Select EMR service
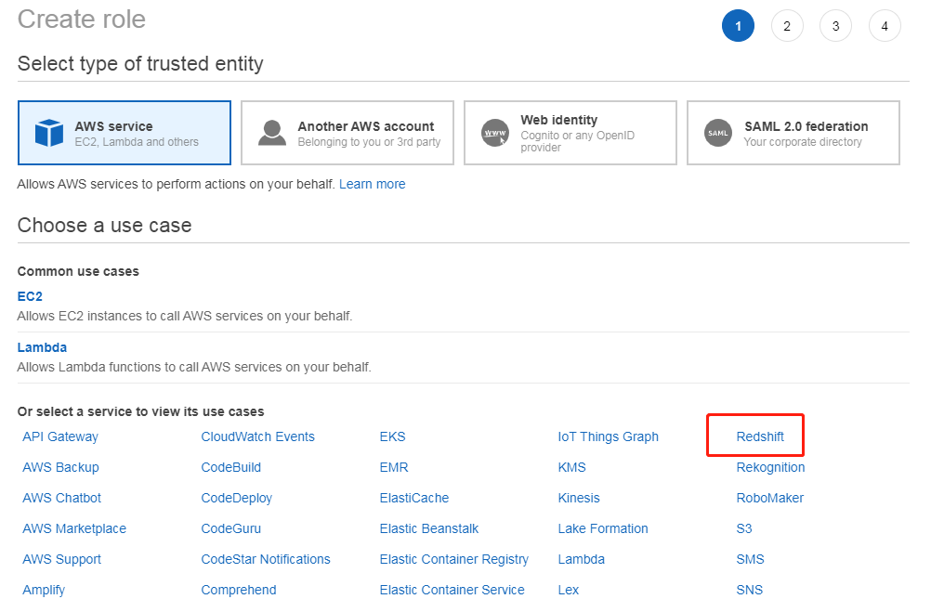Screen dimensions: 931x612 click(394, 468)
